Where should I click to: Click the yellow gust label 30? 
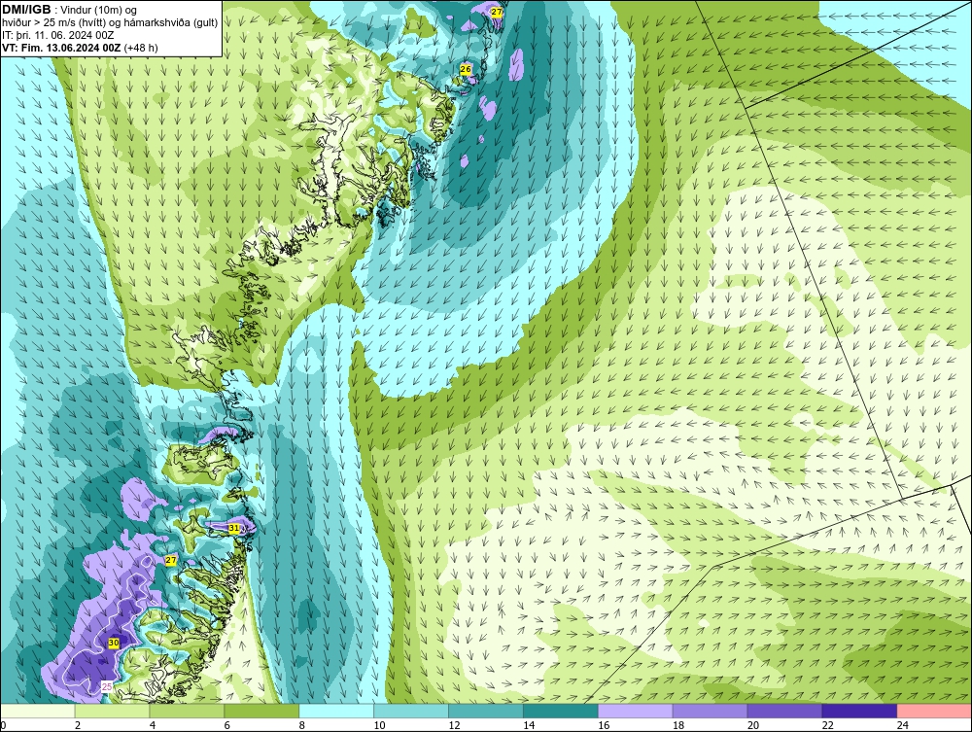point(114,644)
